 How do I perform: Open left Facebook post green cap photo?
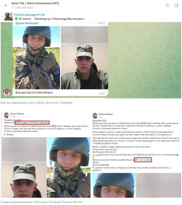24,167
